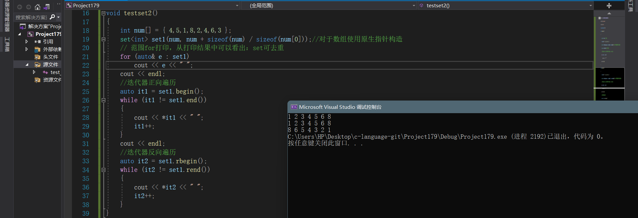Image resolution: width=638 pixels, height=218 pixels.
Task: Click the split editor icon above the scrollbar
Action: coord(609,5)
